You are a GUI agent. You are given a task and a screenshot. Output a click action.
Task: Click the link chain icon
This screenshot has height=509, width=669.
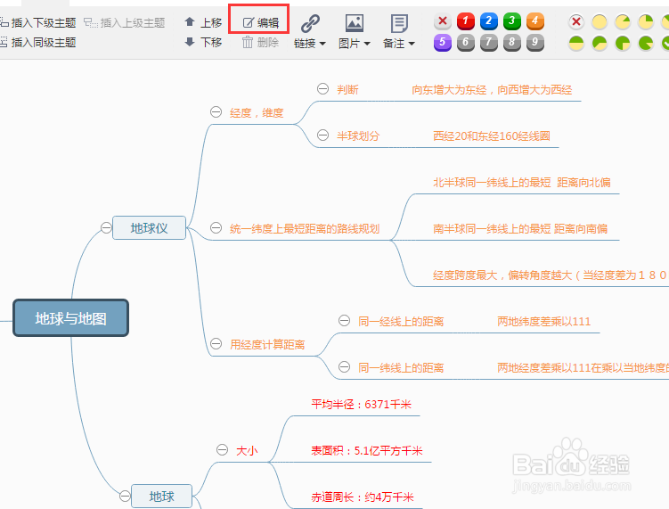310,23
